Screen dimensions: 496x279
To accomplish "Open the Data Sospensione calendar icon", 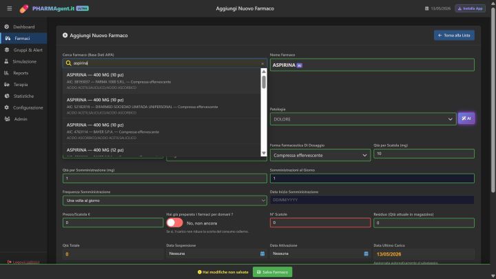I will coord(262,254).
